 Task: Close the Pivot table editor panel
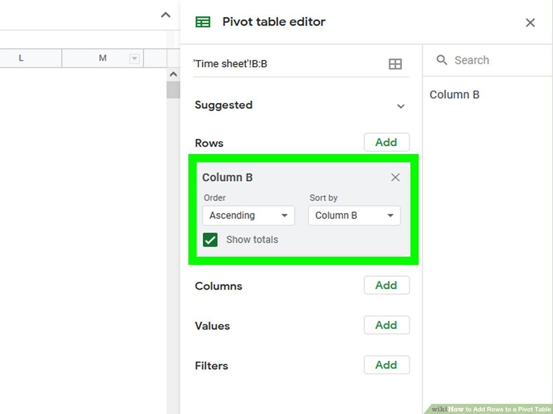coord(530,23)
